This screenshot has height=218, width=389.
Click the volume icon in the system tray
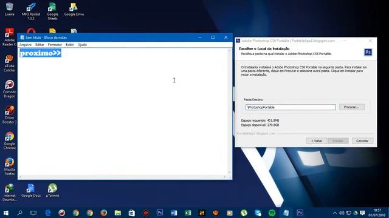pyautogui.click(x=342, y=213)
